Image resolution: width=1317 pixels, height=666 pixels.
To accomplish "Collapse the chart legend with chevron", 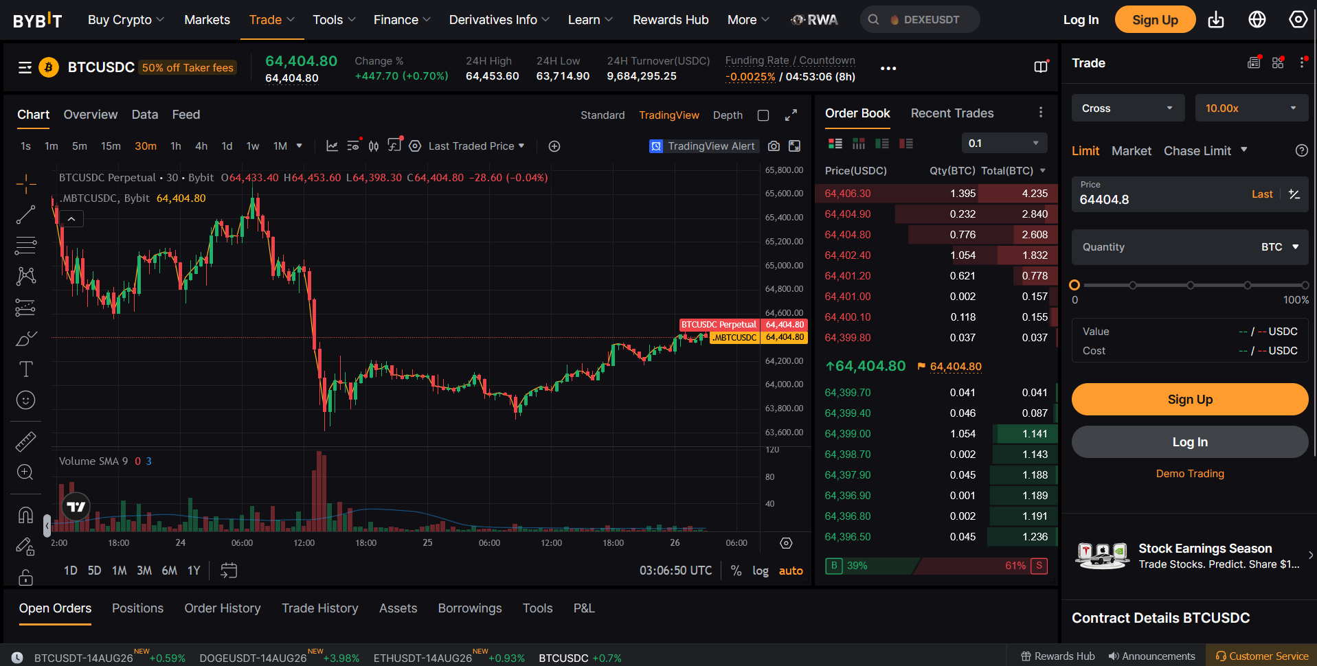I will coord(71,219).
